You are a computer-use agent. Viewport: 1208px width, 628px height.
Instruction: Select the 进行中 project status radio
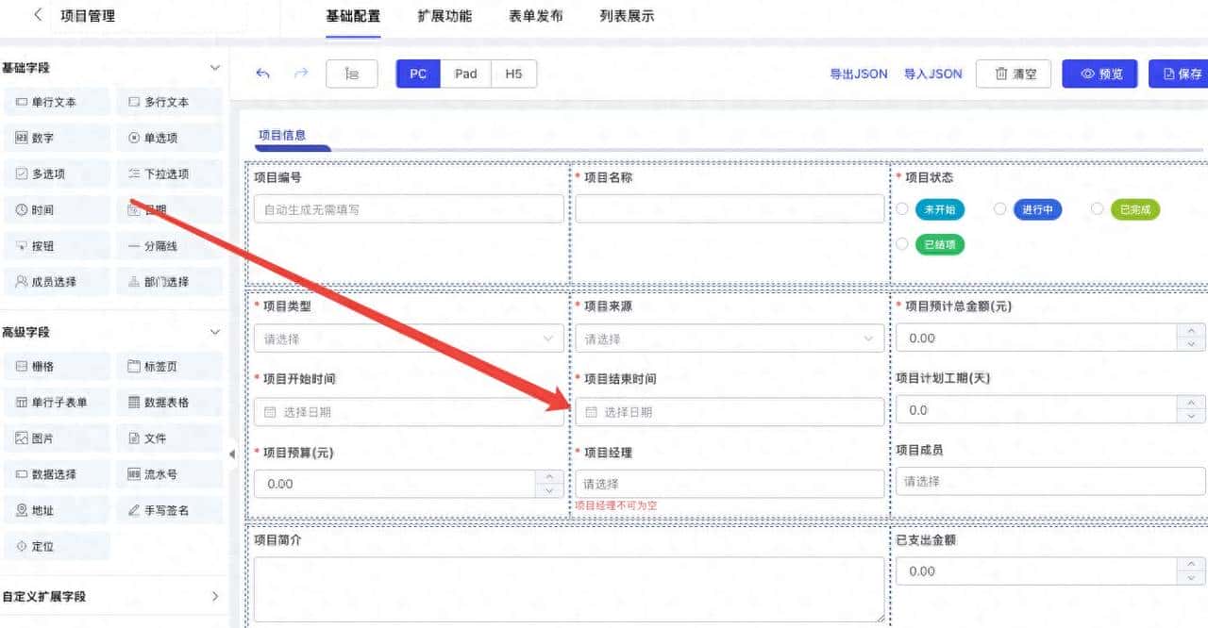coord(1000,209)
